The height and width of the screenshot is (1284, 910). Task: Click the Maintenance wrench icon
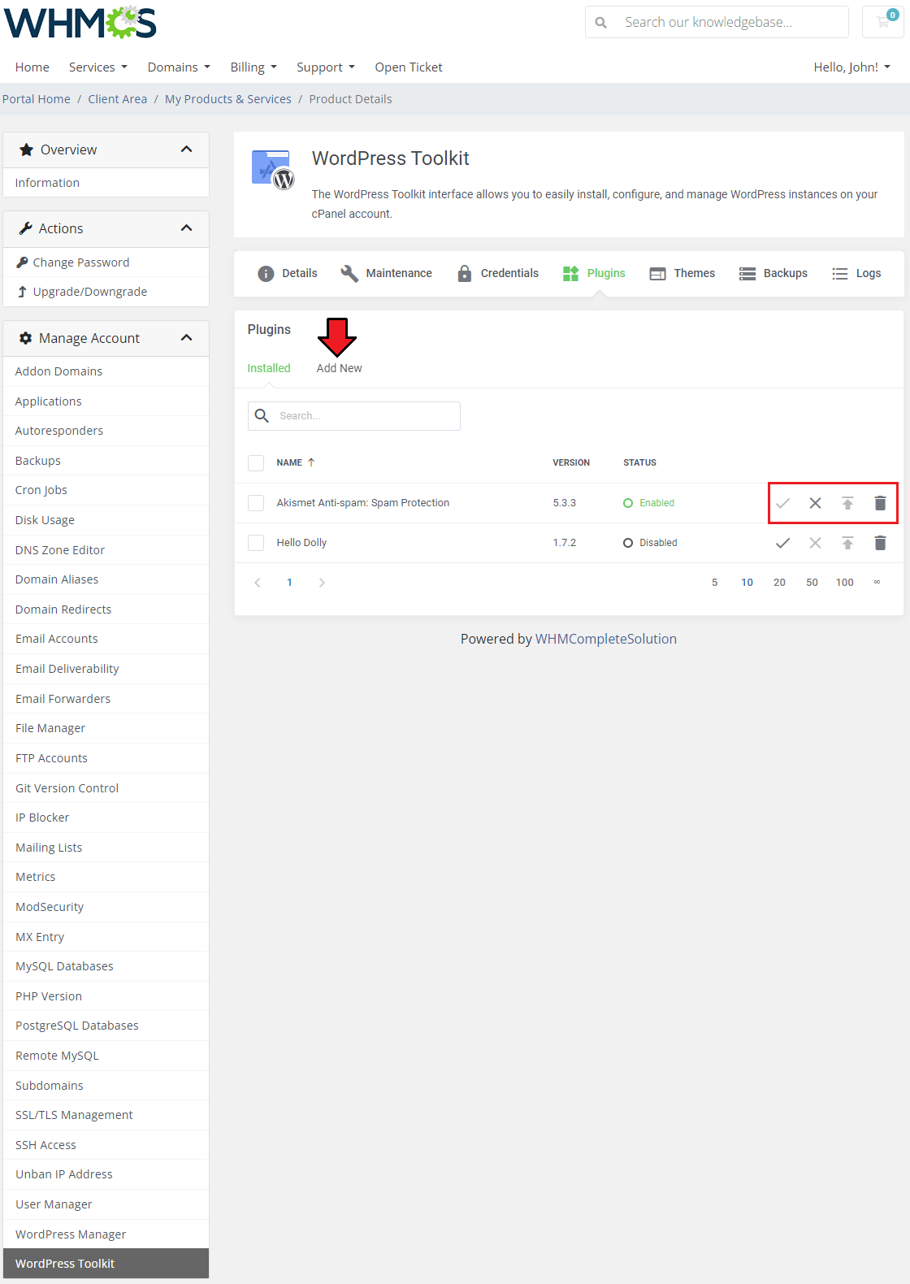[349, 274]
